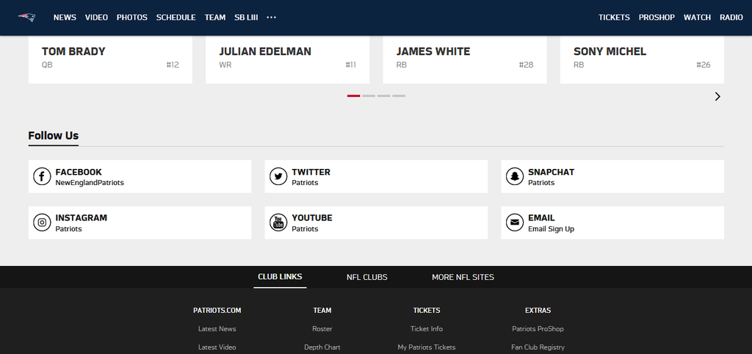Advance the player carousel with right arrow
The image size is (752, 354).
pos(717,96)
